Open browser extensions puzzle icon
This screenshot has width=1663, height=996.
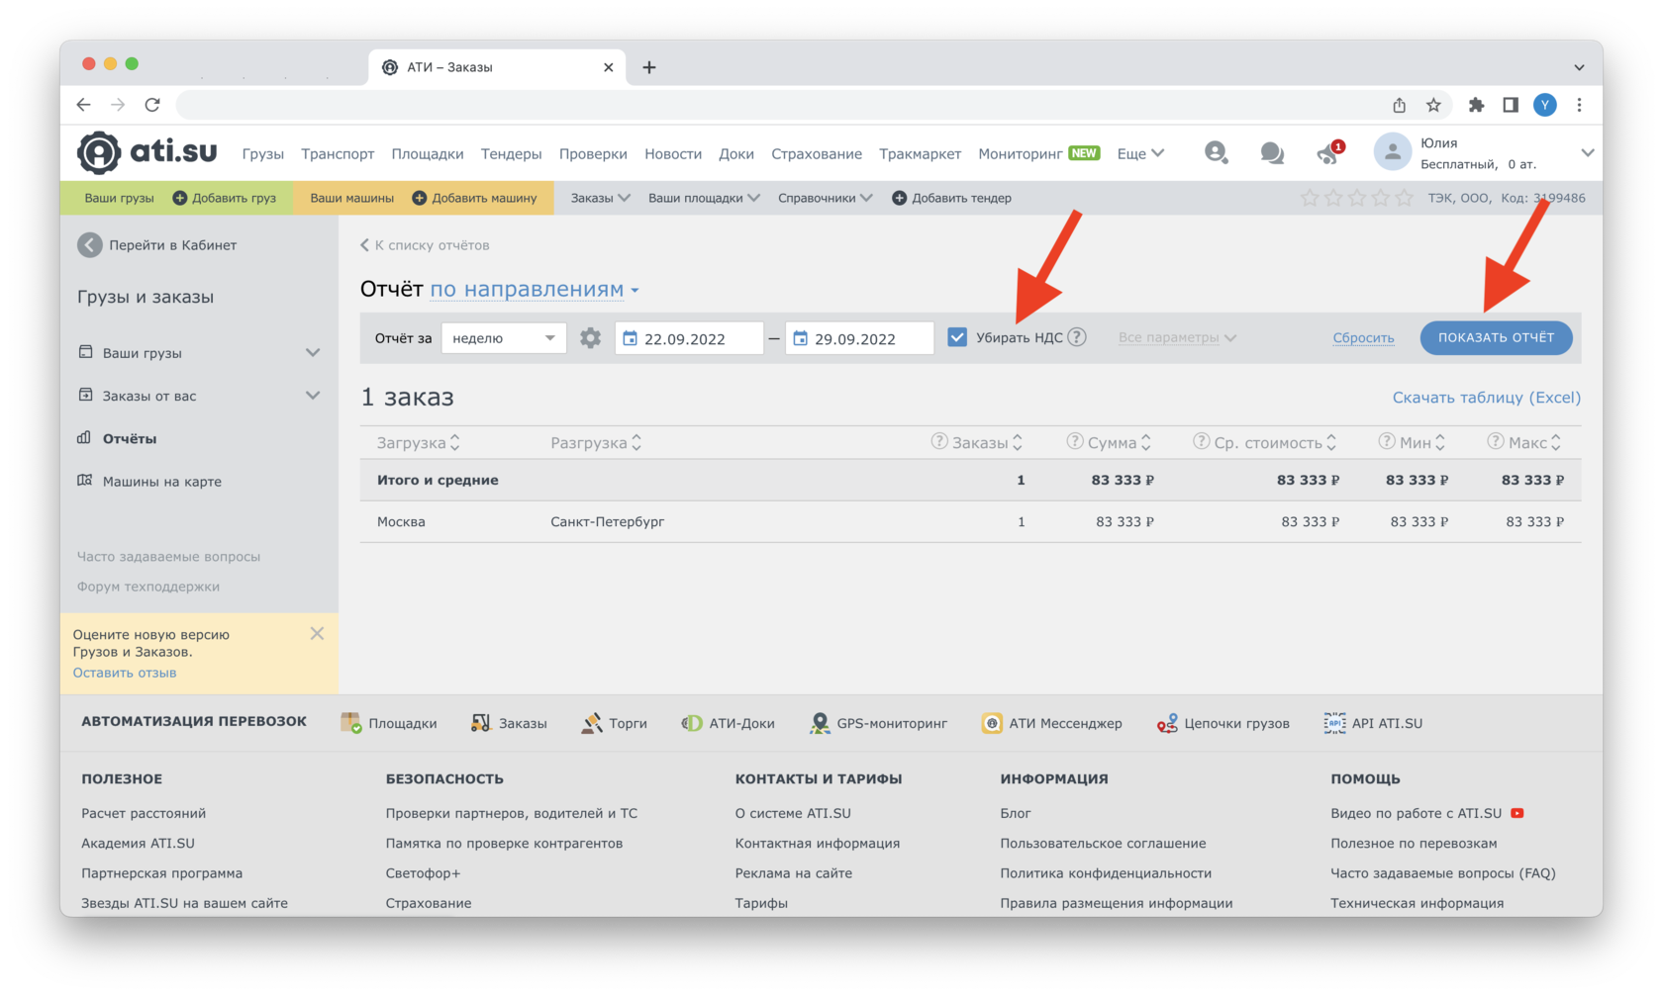click(1476, 105)
